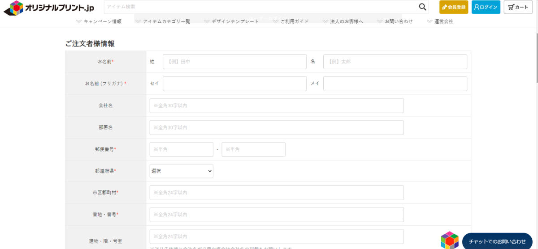The width and height of the screenshot is (538, 249).
Task: Click the 姓 last name field
Action: 234,62
